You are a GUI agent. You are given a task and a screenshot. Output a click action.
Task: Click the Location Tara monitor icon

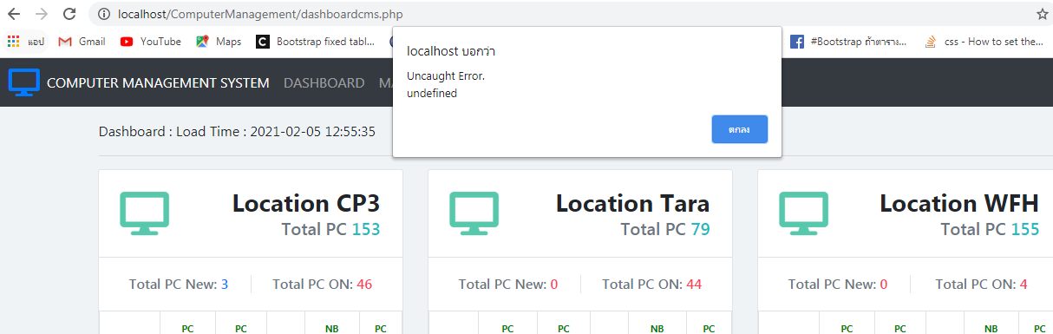[474, 213]
